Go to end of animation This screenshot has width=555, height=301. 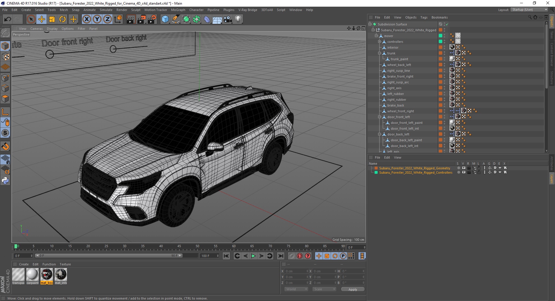(280, 256)
